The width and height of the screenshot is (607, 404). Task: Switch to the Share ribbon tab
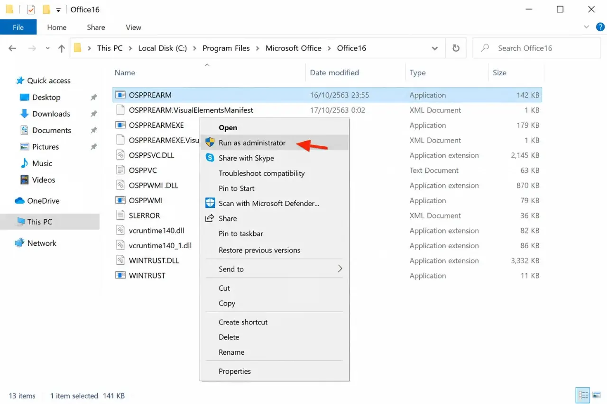point(96,27)
